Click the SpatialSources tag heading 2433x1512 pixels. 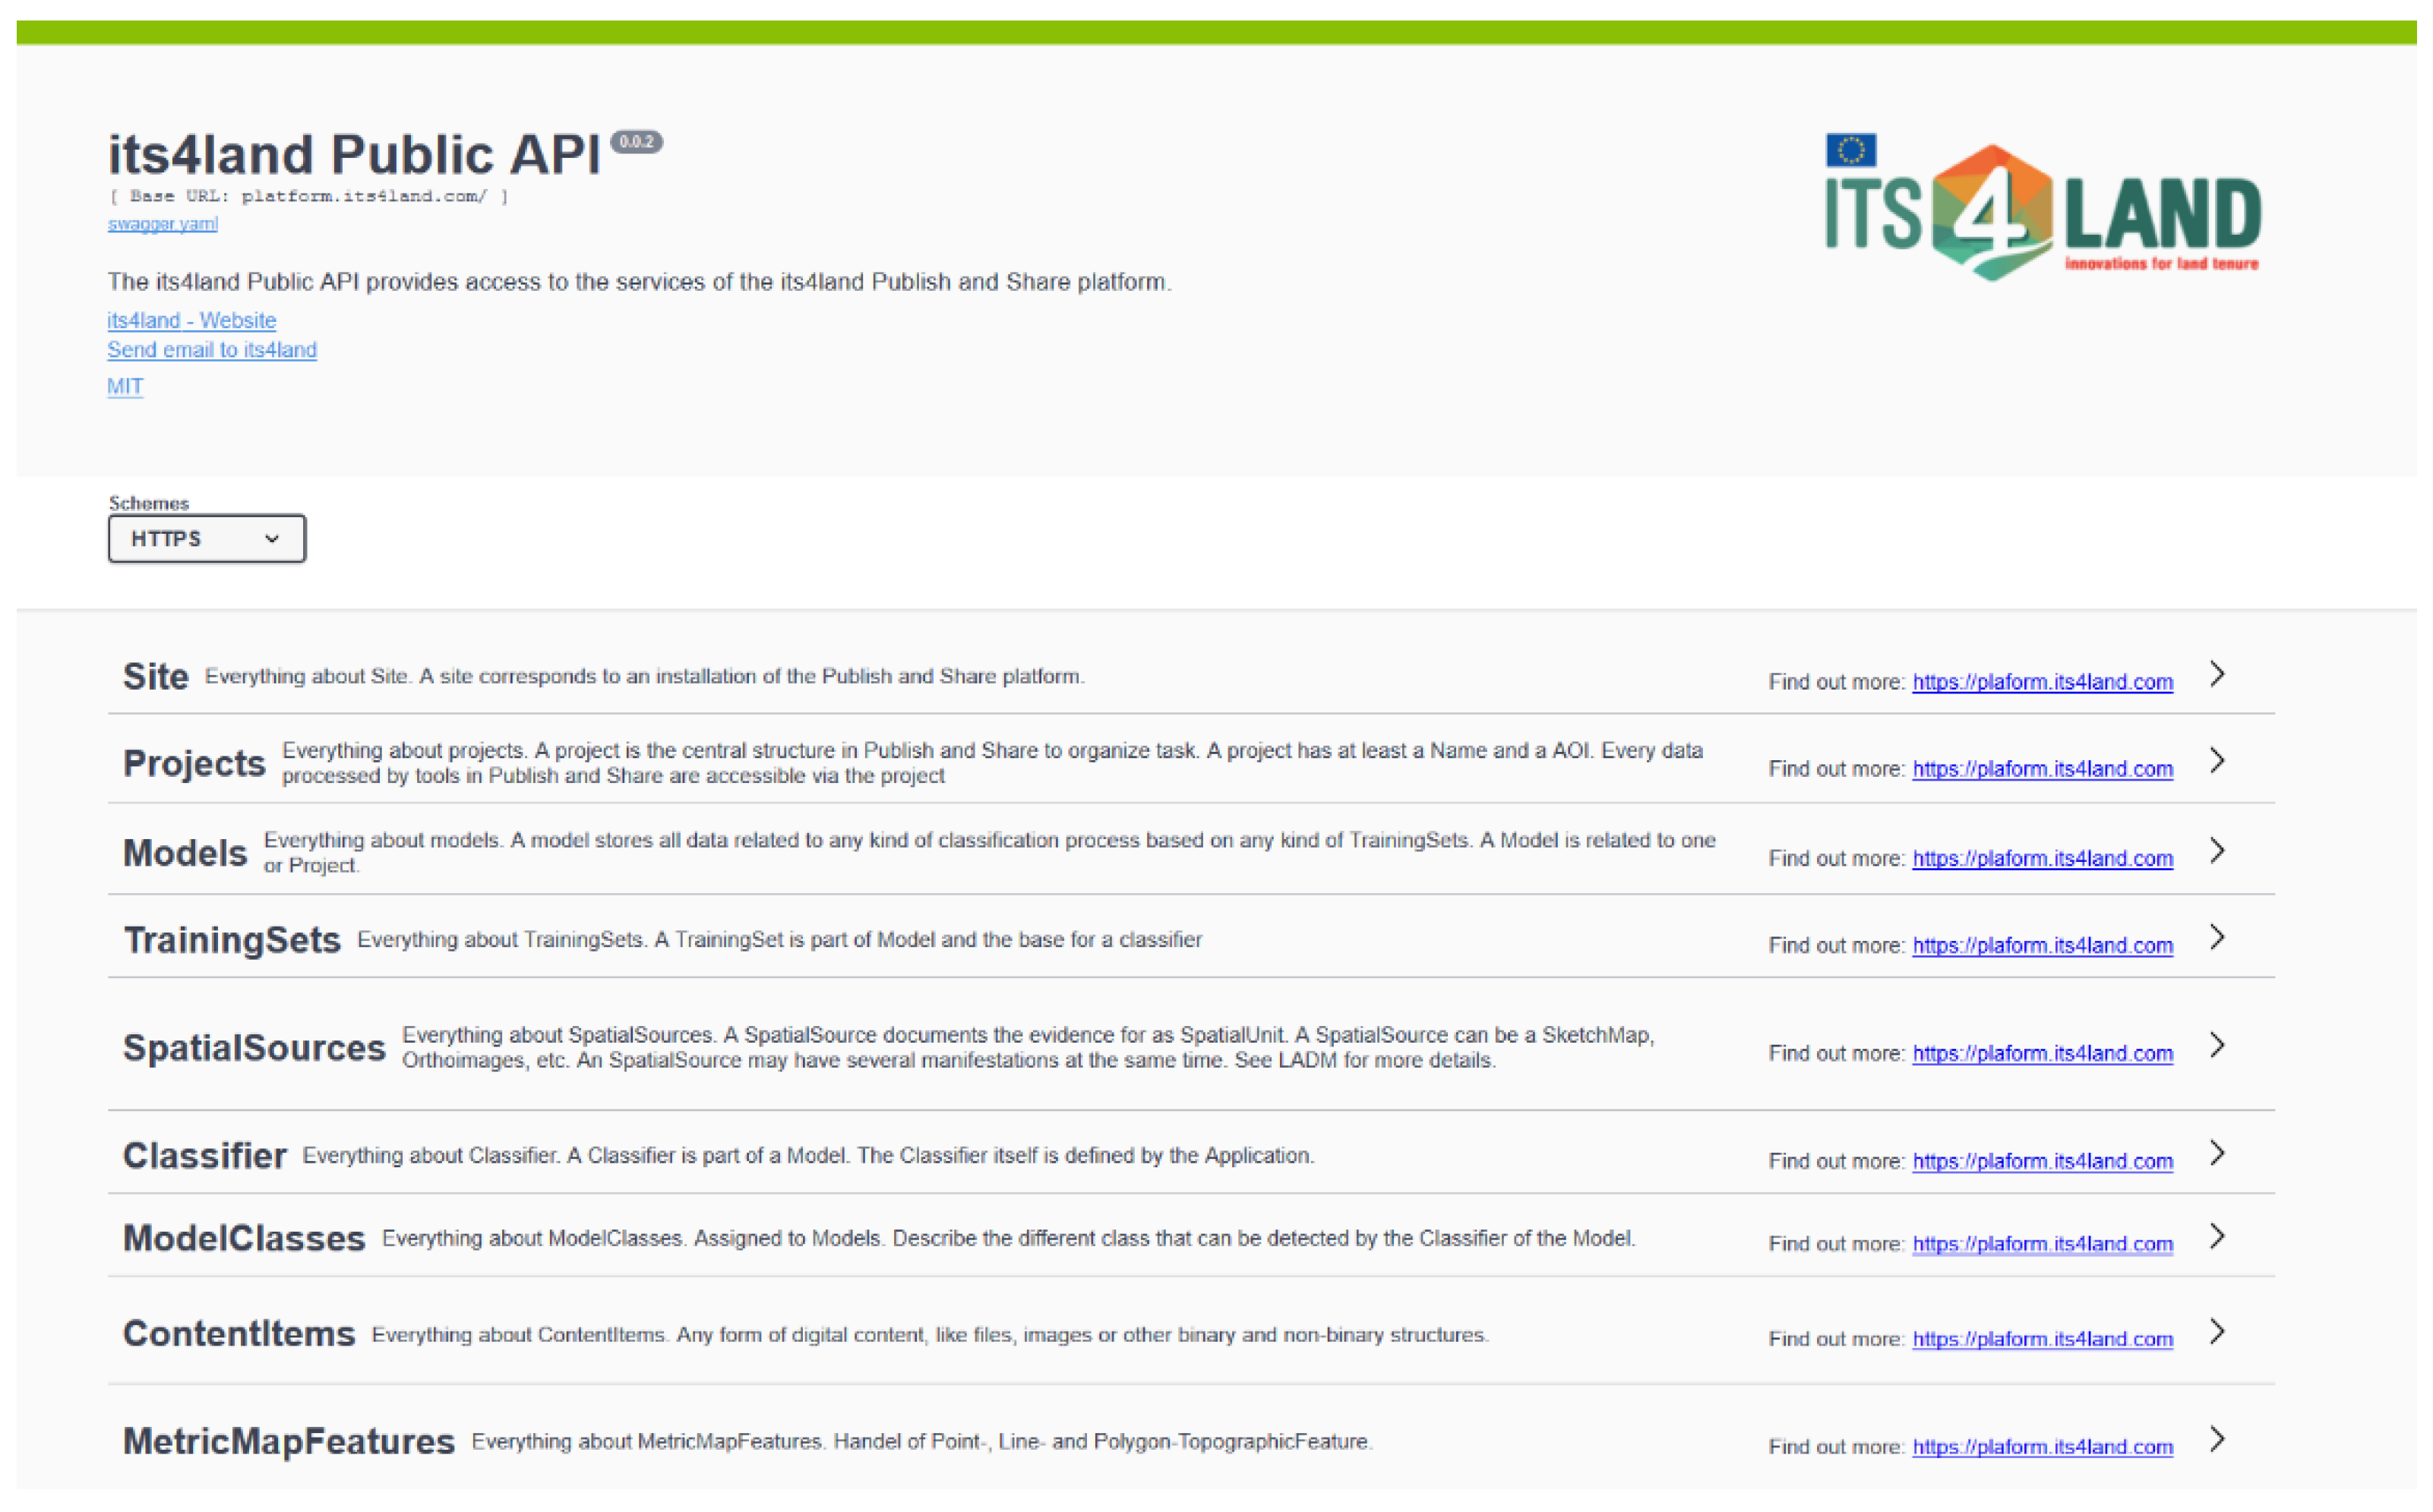(x=254, y=1048)
